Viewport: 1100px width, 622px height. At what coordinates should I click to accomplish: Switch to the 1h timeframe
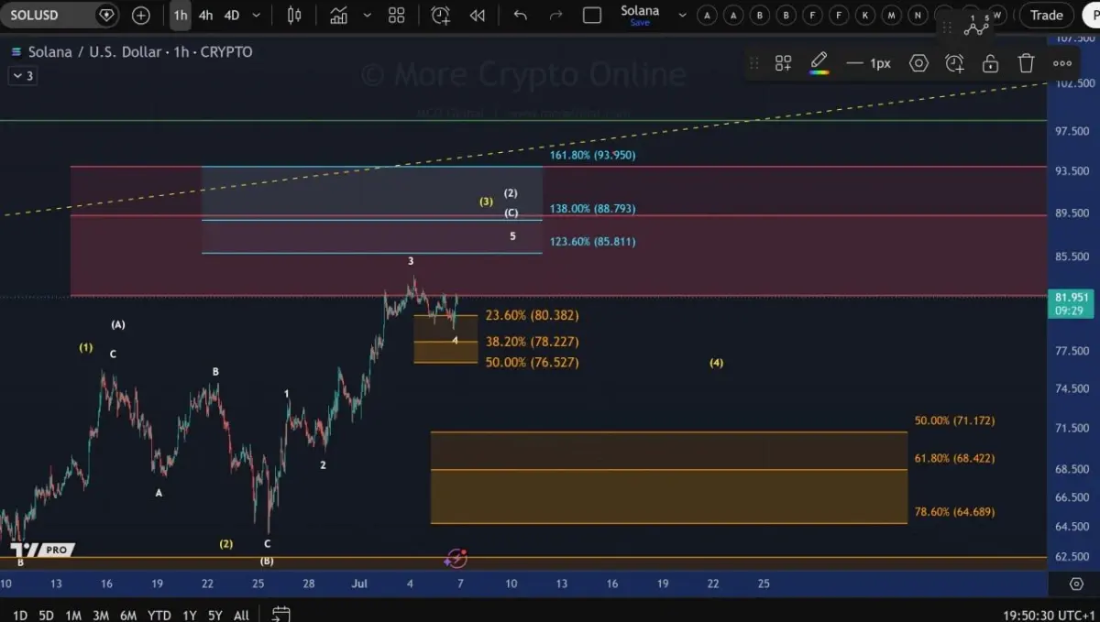181,15
